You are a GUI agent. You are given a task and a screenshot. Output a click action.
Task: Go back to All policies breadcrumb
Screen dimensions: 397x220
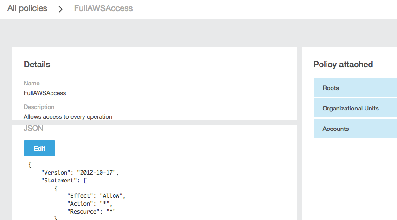click(27, 8)
